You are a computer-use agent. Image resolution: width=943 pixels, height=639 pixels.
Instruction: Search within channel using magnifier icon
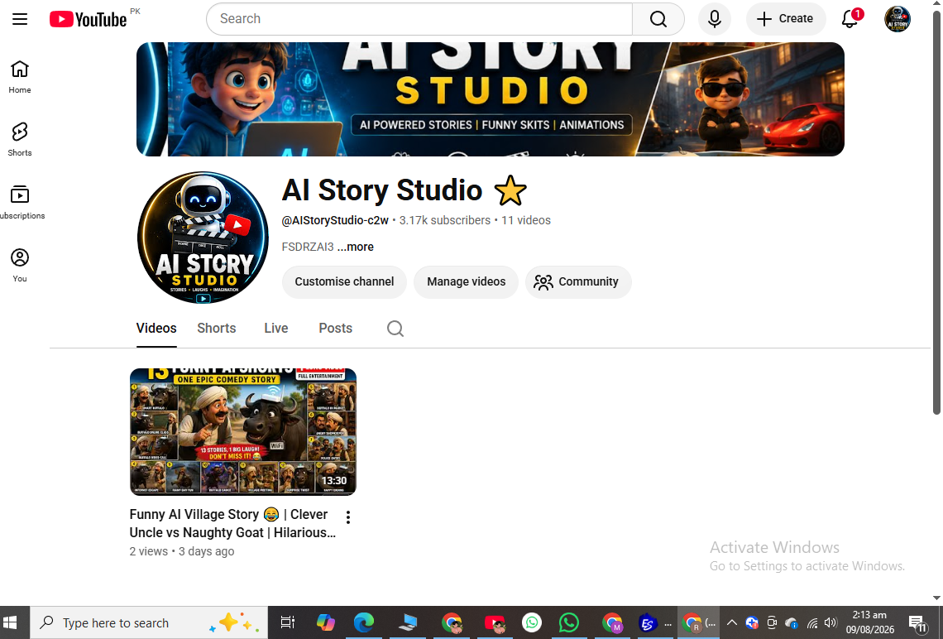pos(395,329)
